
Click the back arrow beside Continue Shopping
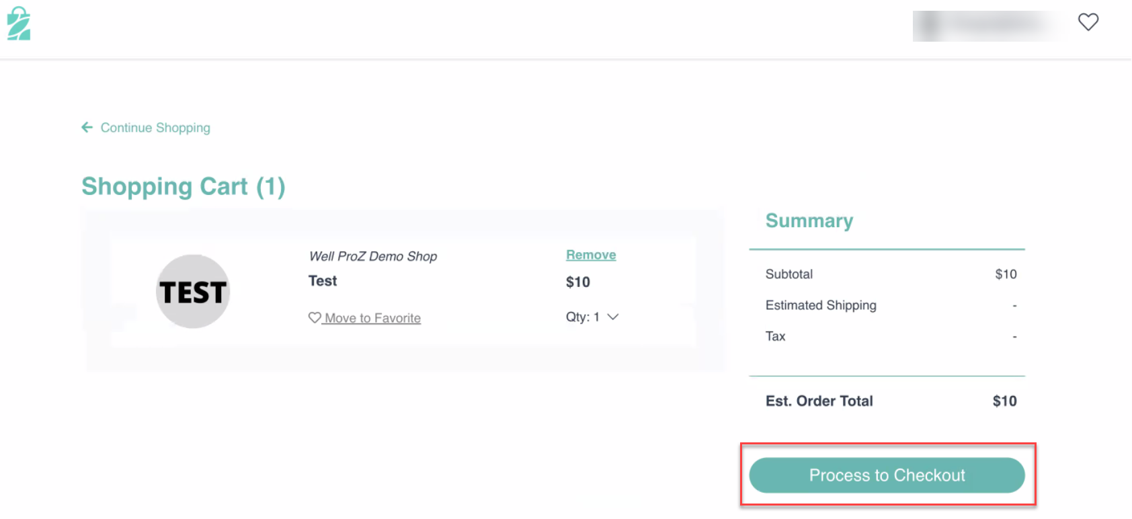coord(87,127)
